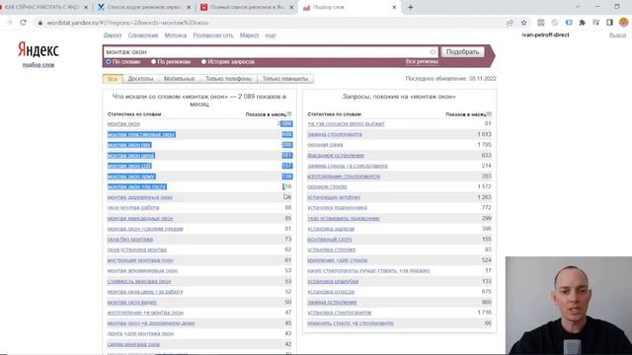The height and width of the screenshot is (355, 632).
Task: Click the 1 795 value for 'оконная рама'
Action: click(484, 145)
